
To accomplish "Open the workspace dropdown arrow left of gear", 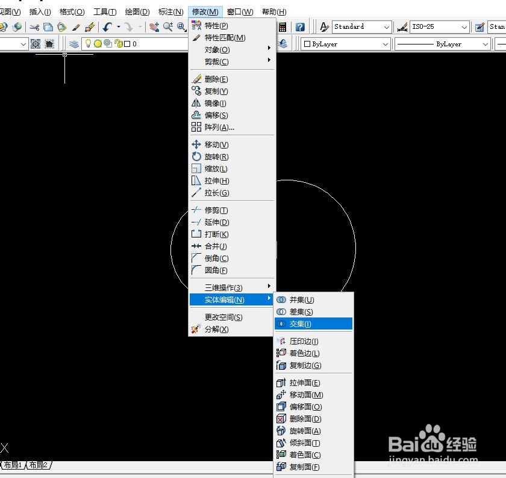I will (23, 44).
